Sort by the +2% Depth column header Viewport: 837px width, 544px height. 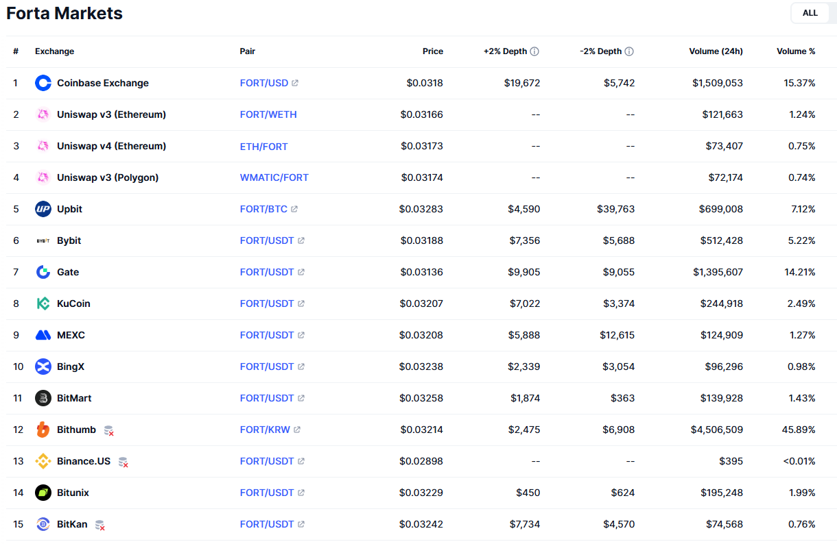coord(506,51)
